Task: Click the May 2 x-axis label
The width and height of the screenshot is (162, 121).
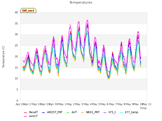Action: (71, 104)
